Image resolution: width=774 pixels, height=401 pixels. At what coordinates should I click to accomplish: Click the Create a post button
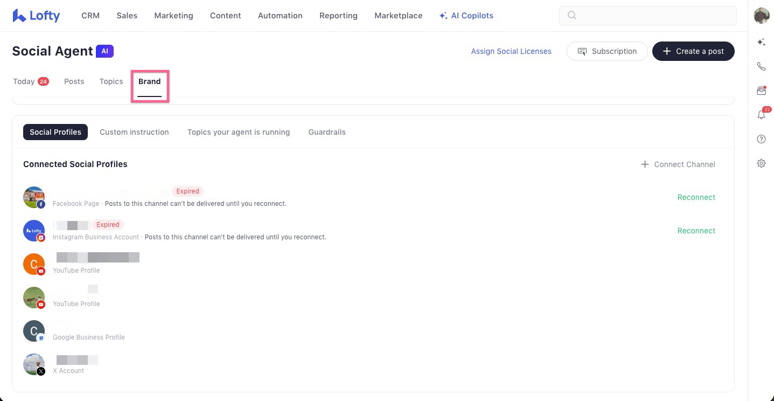[693, 51]
